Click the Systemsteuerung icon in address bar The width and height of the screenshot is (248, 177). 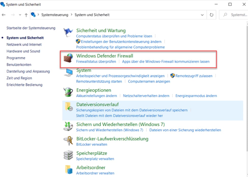pyautogui.click(x=33, y=15)
